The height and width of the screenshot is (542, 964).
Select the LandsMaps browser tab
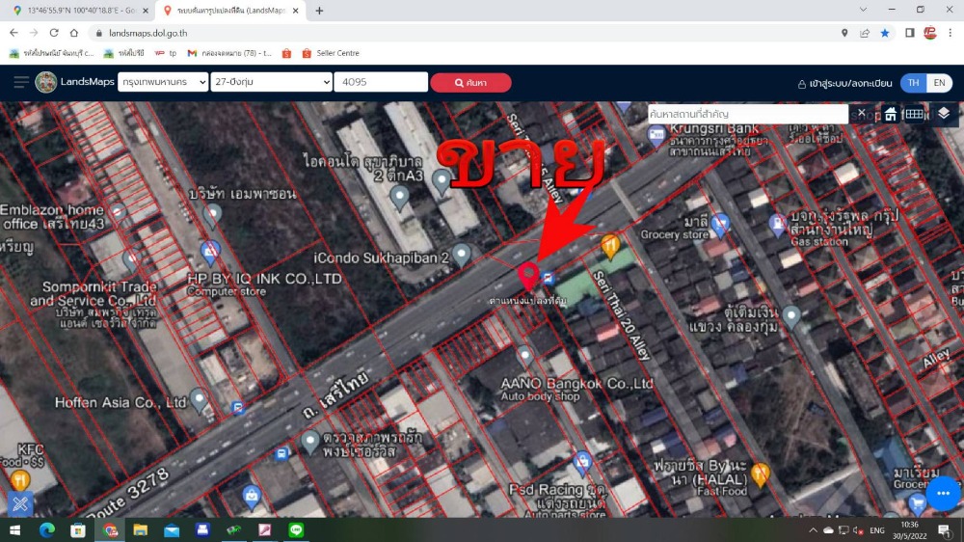point(228,11)
